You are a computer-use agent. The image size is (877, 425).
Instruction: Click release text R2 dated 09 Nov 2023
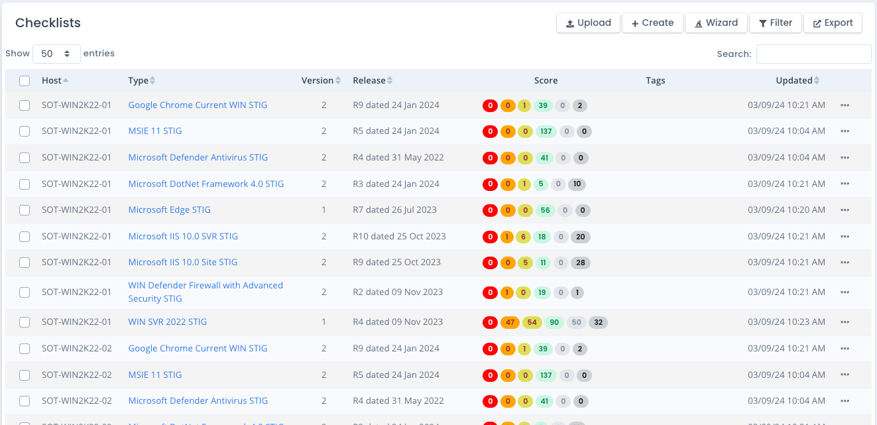click(x=398, y=292)
